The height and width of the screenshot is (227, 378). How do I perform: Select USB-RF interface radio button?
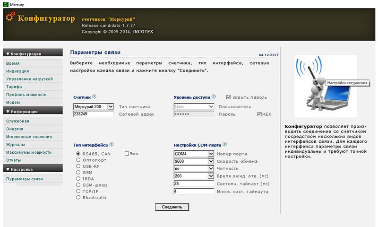(x=78, y=166)
